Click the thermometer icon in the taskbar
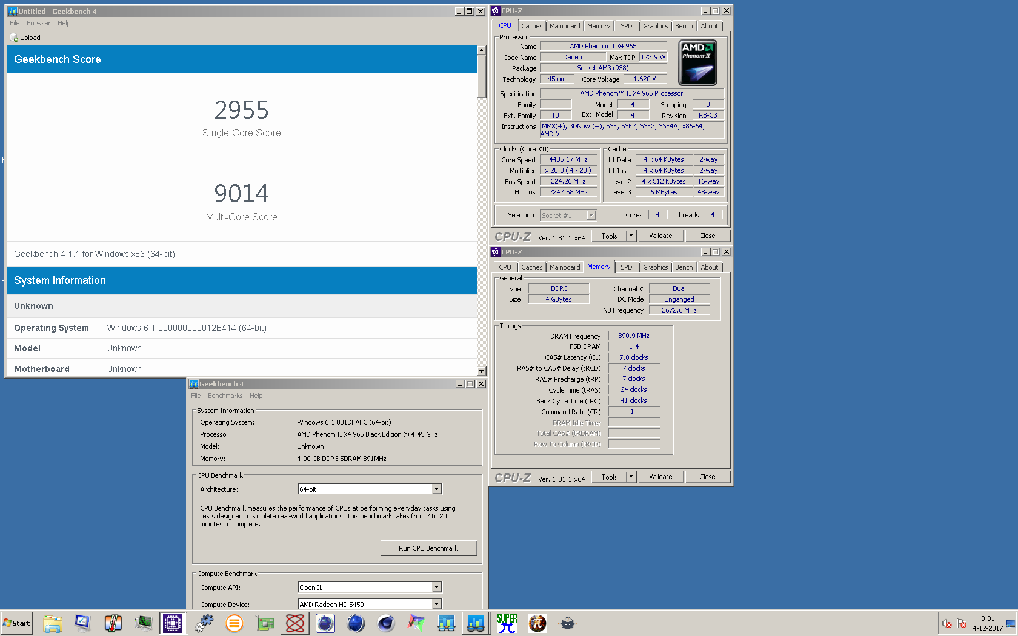The width and height of the screenshot is (1018, 636). [113, 623]
